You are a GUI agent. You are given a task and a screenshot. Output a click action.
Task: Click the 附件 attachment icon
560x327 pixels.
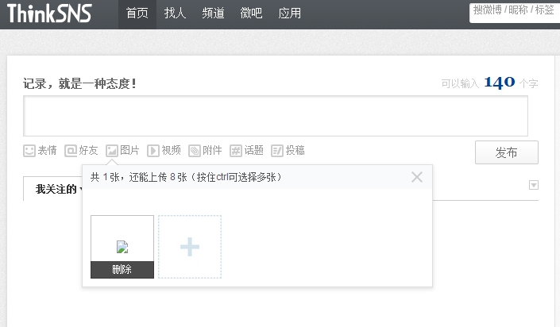(195, 151)
